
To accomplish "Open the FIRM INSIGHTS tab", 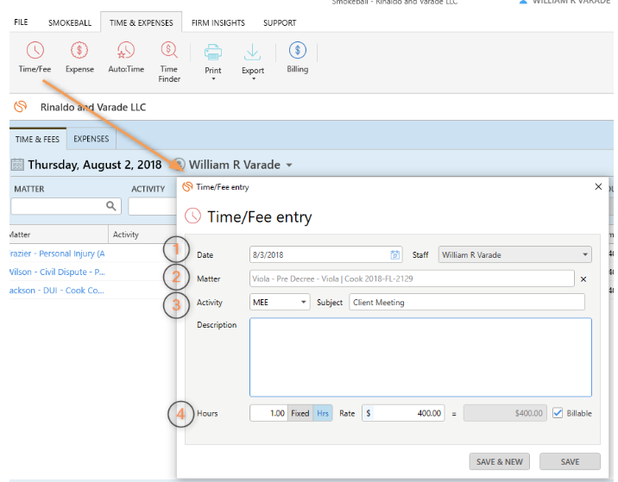I will (218, 22).
